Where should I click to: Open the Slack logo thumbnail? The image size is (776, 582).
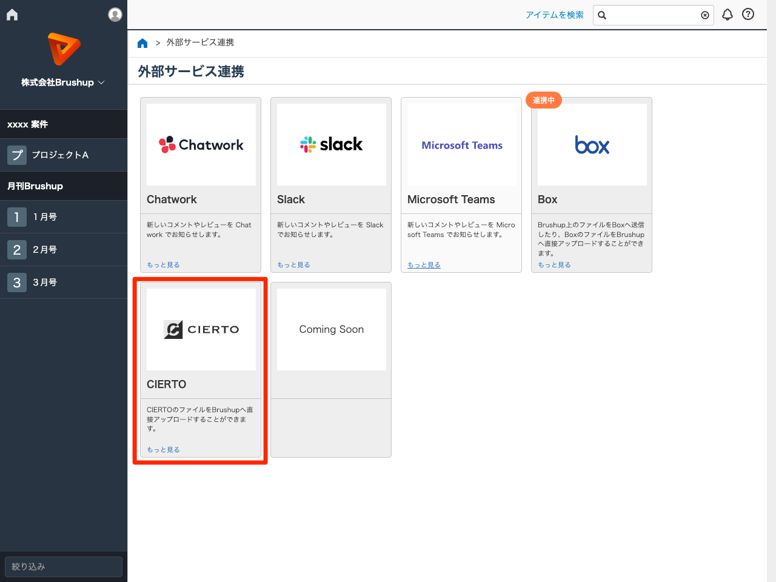(x=332, y=144)
